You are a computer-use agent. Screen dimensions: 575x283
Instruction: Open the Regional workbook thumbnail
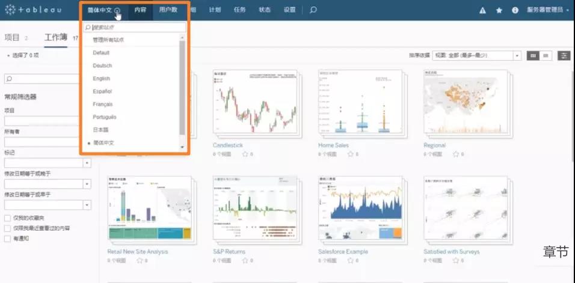coord(463,103)
